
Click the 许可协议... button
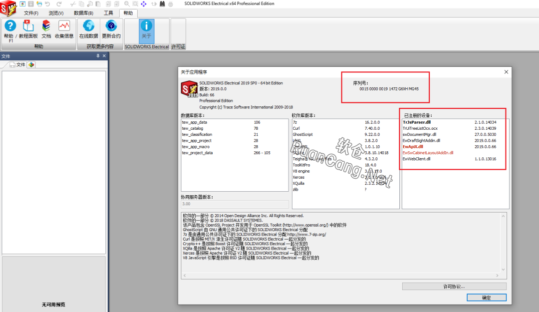click(x=454, y=287)
